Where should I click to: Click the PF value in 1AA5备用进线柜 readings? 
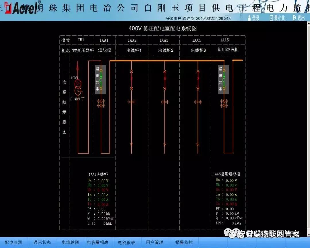tap(230, 209)
